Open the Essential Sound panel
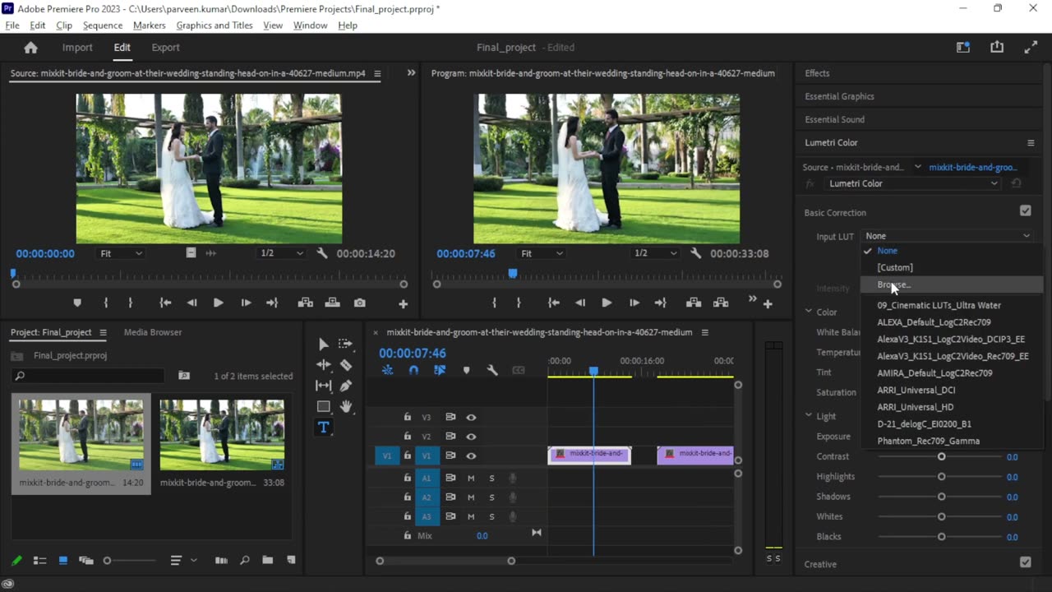 834,119
